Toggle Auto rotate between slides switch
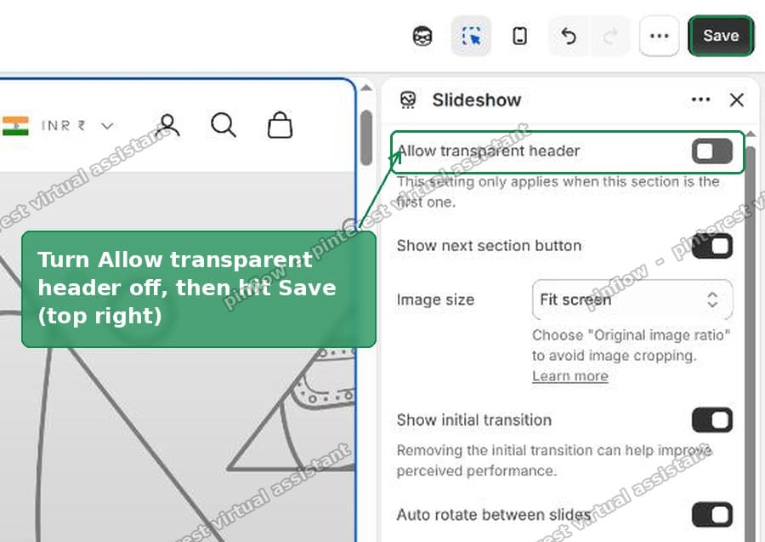The height and width of the screenshot is (542, 765). 712,515
